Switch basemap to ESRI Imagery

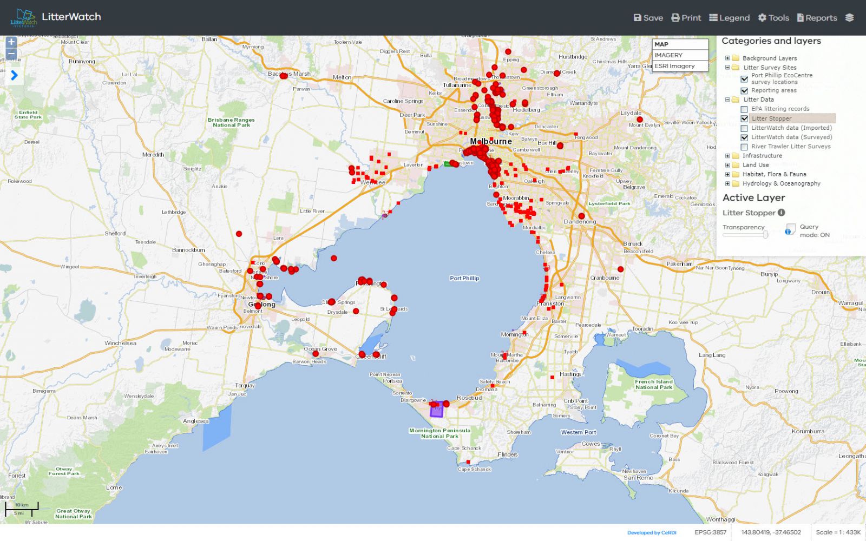click(x=680, y=66)
